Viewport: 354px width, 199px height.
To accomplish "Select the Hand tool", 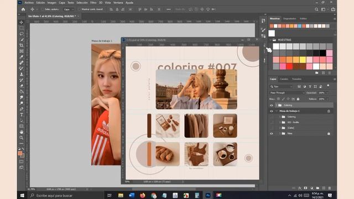I will click(22, 132).
